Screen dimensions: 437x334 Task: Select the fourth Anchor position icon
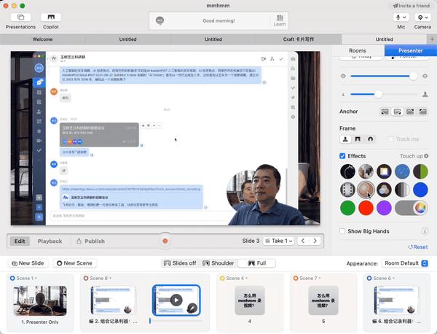click(422, 112)
